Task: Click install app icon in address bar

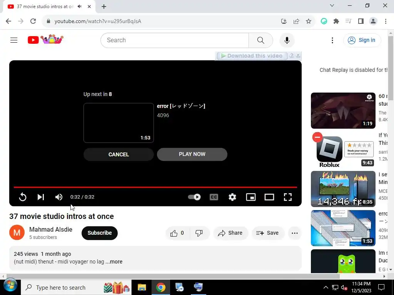Action: (x=284, y=22)
